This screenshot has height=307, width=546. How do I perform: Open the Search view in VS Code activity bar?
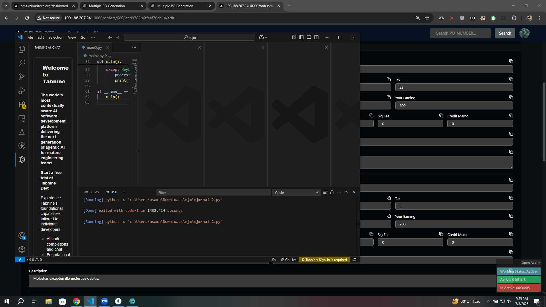22,63
